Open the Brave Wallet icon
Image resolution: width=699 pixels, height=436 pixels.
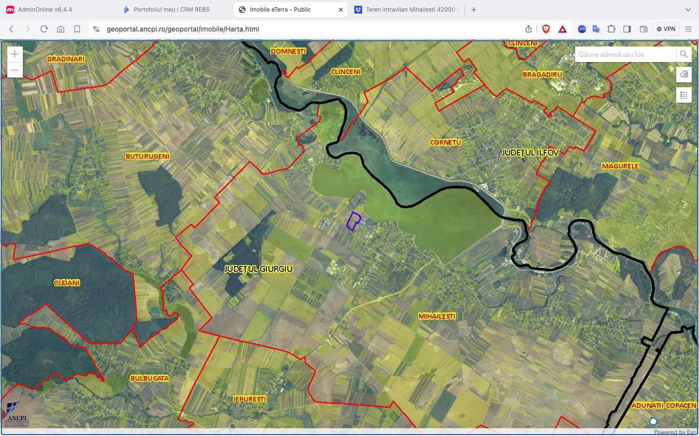coord(644,29)
